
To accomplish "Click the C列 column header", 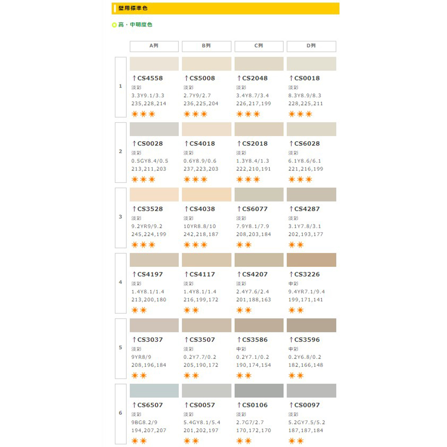I will (259, 46).
